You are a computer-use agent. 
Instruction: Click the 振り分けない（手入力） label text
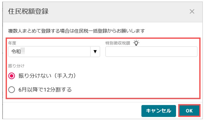tap(47, 76)
